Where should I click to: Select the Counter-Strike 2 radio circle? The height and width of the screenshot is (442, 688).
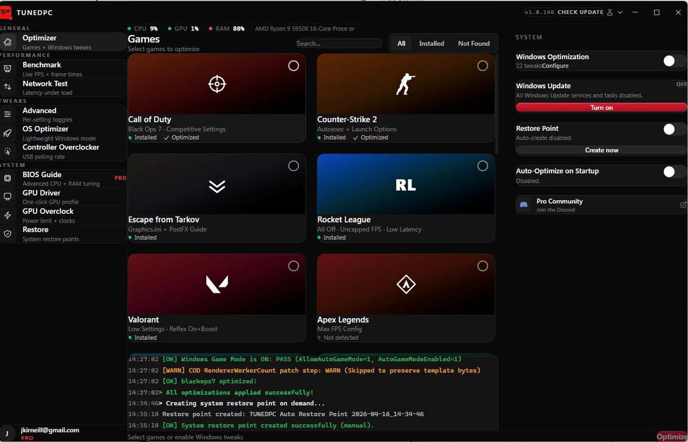point(483,66)
